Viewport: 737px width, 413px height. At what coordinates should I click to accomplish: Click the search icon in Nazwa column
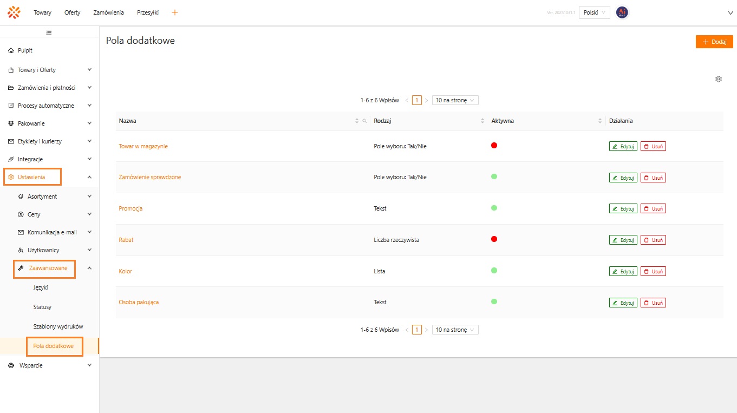[x=364, y=121]
